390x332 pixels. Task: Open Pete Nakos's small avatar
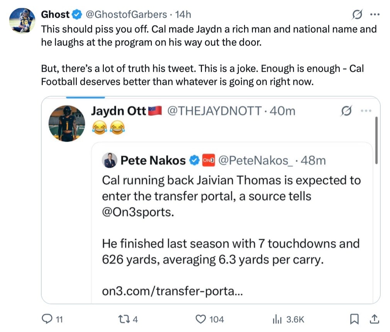coord(109,161)
